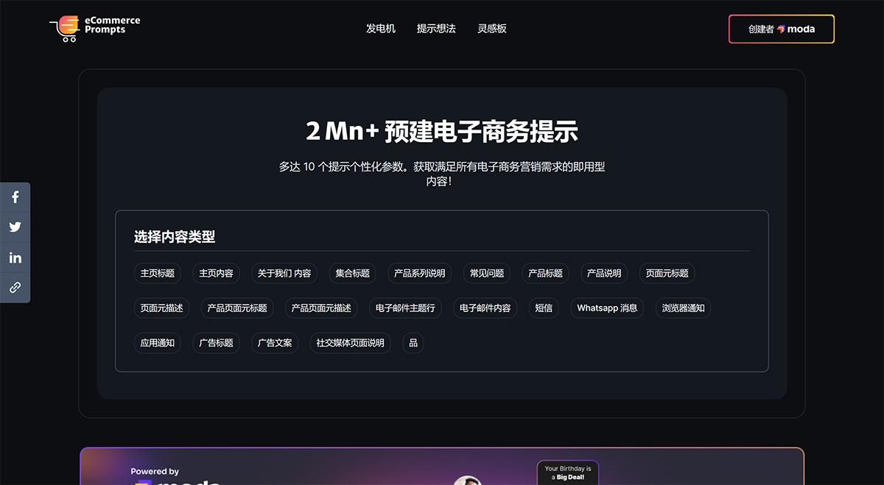Click the eCommerce Prompts cart logo
The image size is (884, 485).
coord(63,29)
